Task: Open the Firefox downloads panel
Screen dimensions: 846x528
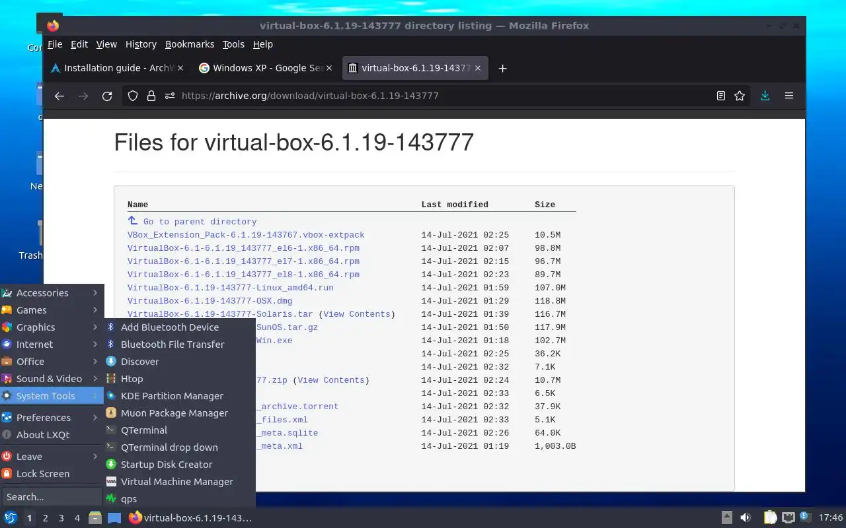Action: tap(765, 96)
